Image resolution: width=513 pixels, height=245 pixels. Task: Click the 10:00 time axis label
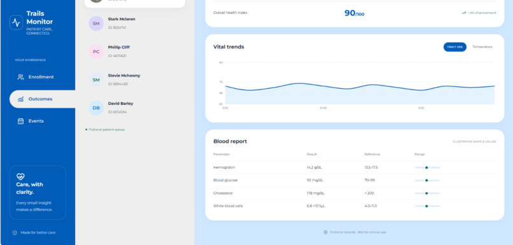click(x=323, y=108)
